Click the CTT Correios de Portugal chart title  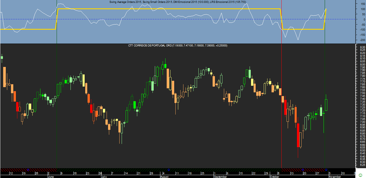178,46
